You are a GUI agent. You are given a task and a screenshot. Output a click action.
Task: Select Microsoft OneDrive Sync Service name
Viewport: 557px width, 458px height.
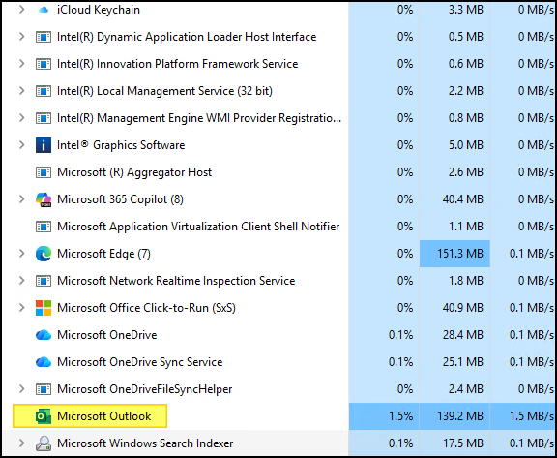pos(139,362)
